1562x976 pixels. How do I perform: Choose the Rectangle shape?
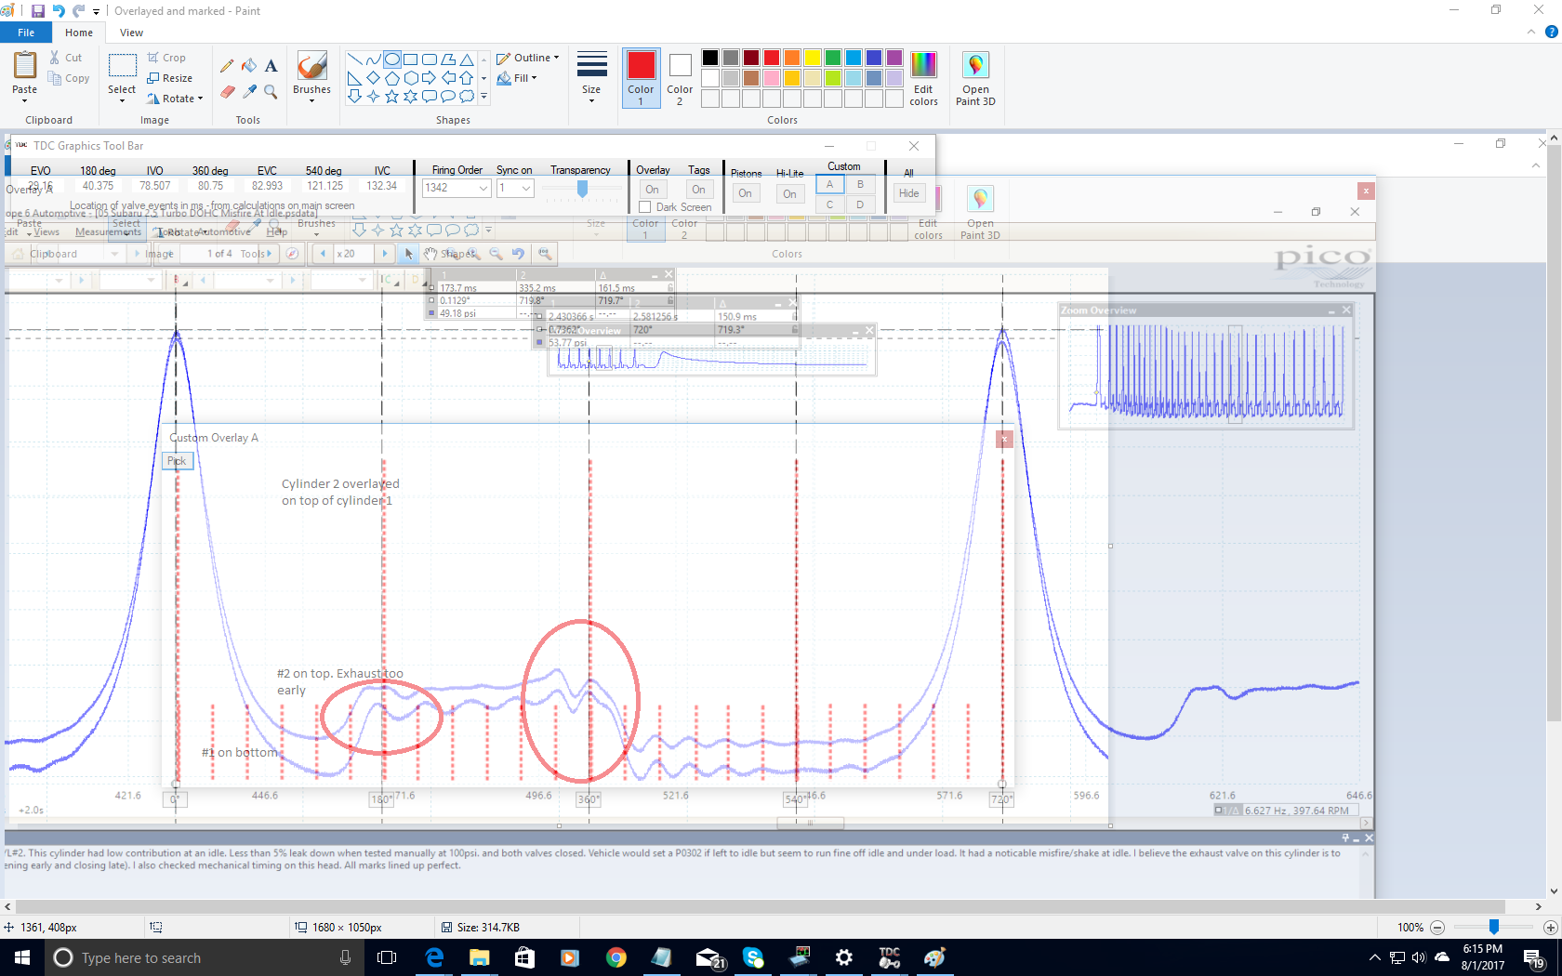pos(411,59)
